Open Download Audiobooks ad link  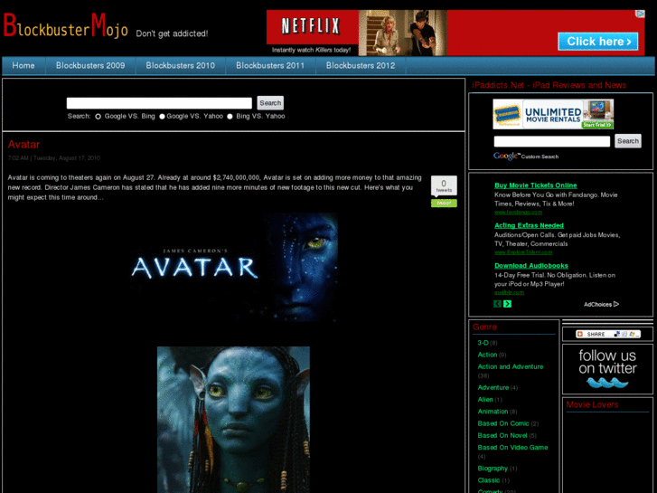531,266
